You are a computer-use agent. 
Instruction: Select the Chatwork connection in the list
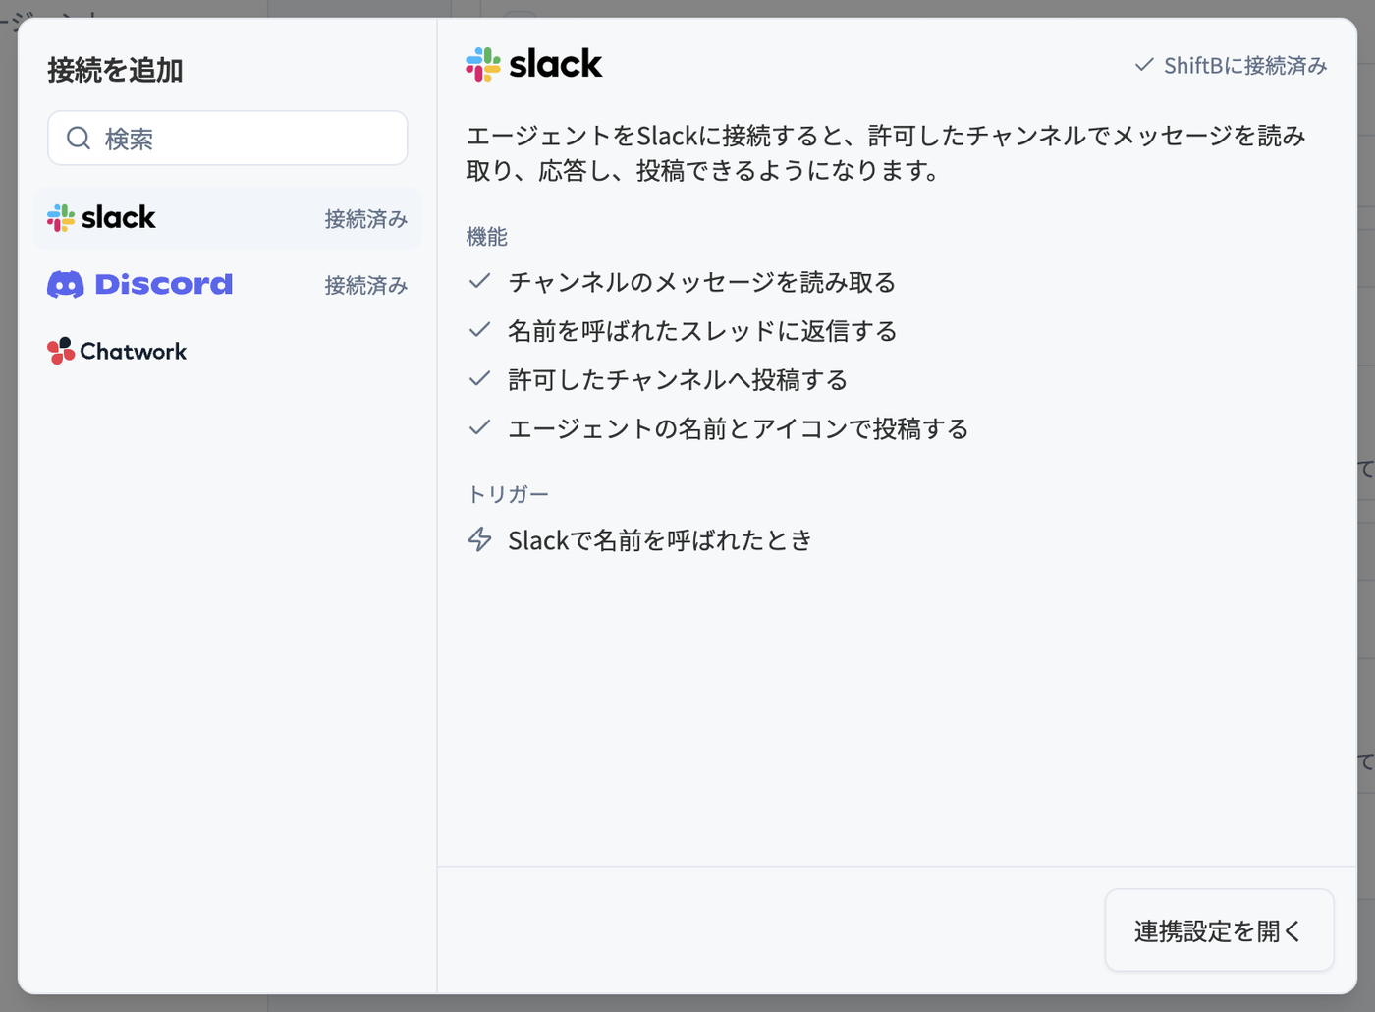tap(228, 351)
